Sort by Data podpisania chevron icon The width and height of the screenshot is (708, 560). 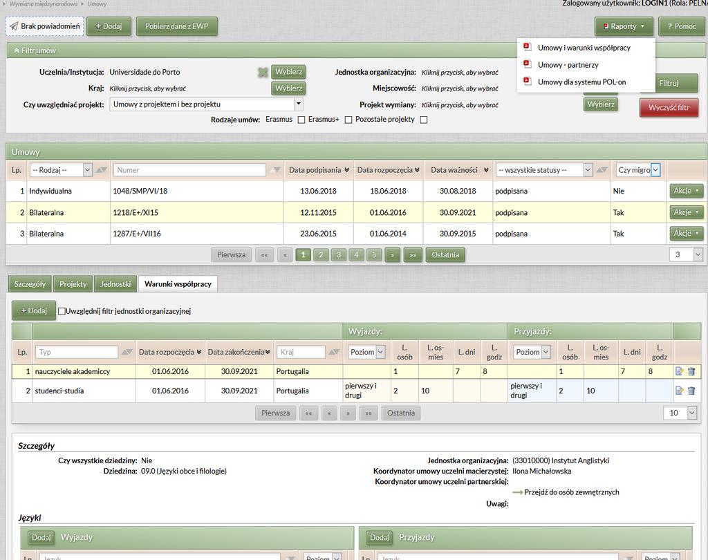pos(347,170)
